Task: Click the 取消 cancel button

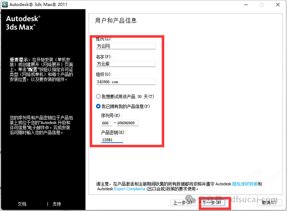Action: point(269,202)
